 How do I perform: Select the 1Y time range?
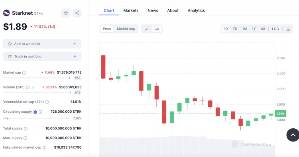(x=254, y=29)
